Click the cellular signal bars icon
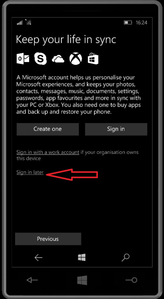This screenshot has height=299, width=164. pyautogui.click(x=20, y=23)
